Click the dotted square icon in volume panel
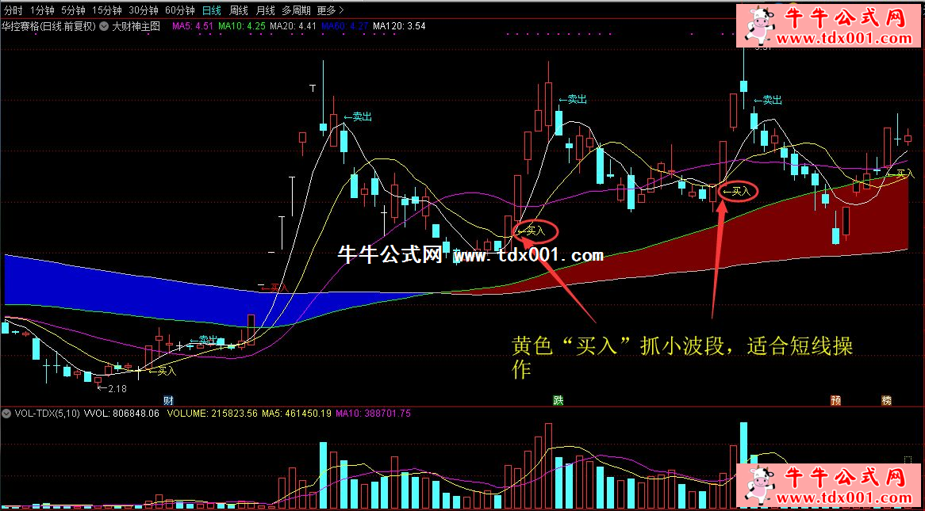This screenshot has height=511, width=925. click(x=908, y=460)
